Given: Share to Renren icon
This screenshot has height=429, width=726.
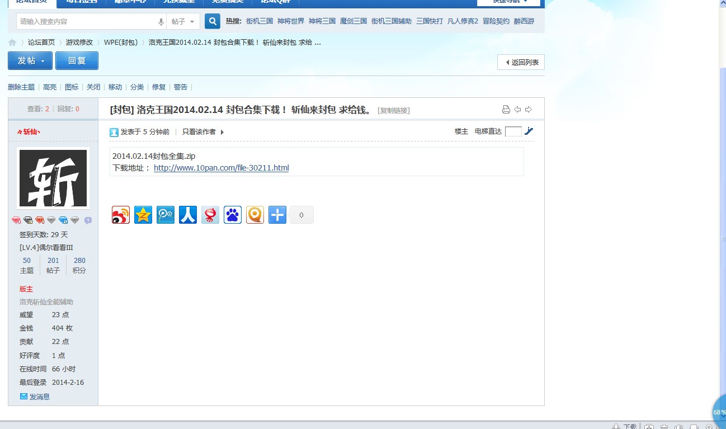Looking at the screenshot, I should tap(188, 215).
